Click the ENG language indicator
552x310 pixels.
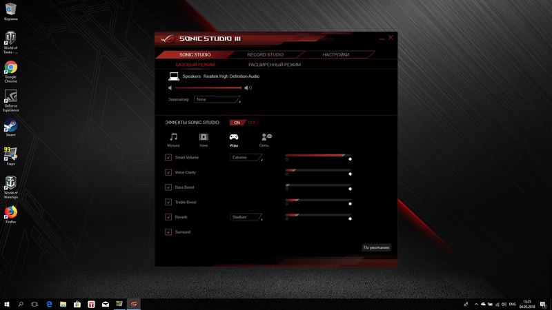tap(512, 304)
